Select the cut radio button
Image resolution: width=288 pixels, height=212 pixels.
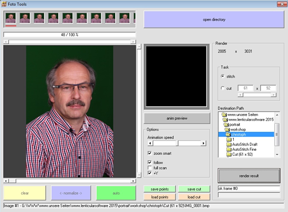pos(222,88)
